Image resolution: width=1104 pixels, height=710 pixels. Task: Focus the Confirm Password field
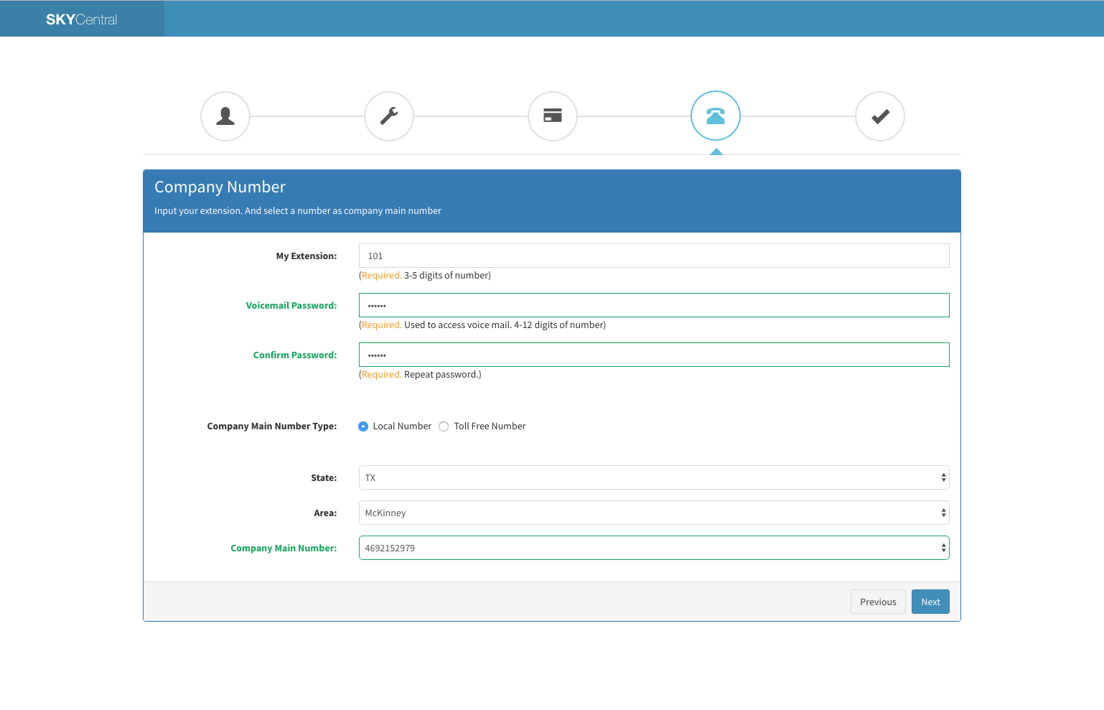point(654,355)
